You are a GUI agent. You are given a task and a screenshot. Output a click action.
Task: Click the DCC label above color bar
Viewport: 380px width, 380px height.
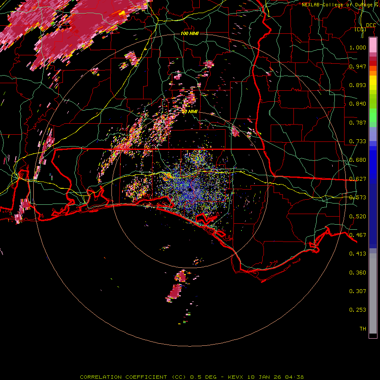[371, 25]
